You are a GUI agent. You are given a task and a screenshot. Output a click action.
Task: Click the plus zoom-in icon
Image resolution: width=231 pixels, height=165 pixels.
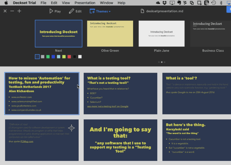(x=19, y=11)
